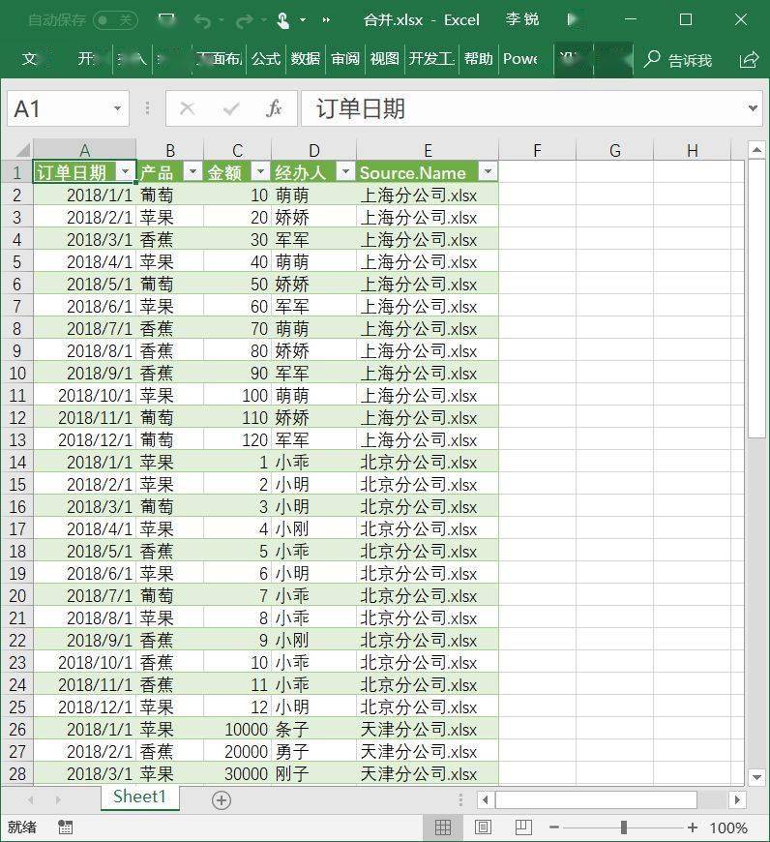
Task: Click the vertical scrollbar thumb
Action: pyautogui.click(x=756, y=298)
